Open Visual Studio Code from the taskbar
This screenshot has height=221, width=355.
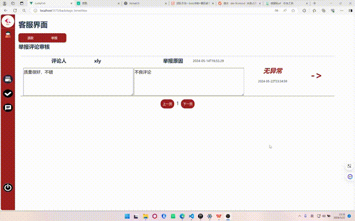pos(191,216)
